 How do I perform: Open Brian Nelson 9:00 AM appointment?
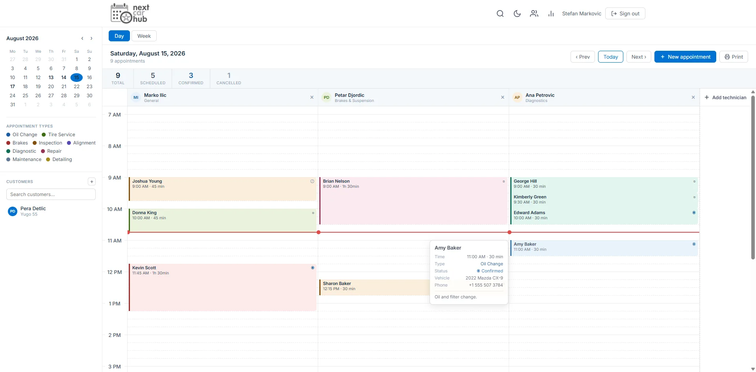(x=413, y=201)
